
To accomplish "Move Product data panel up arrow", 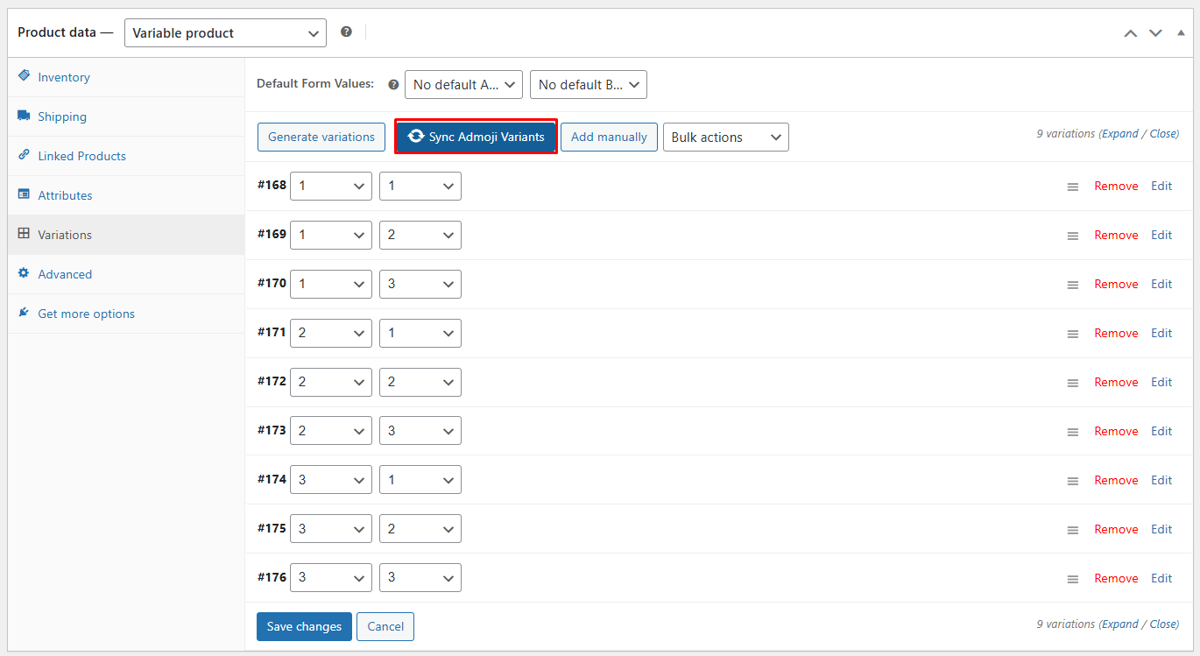I will (x=1131, y=33).
